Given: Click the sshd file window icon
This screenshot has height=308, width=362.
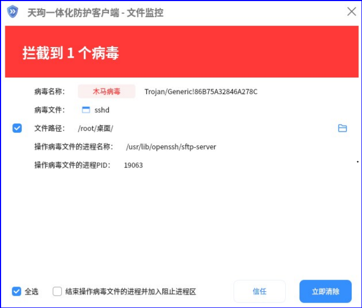Looking at the screenshot, I should (86, 110).
